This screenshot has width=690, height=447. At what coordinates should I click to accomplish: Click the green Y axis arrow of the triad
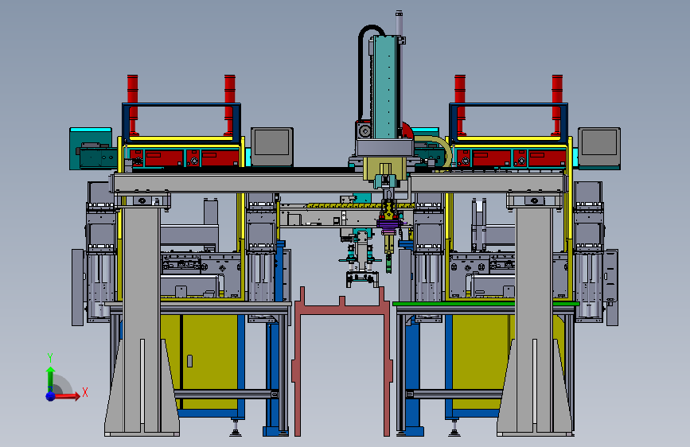51,379
